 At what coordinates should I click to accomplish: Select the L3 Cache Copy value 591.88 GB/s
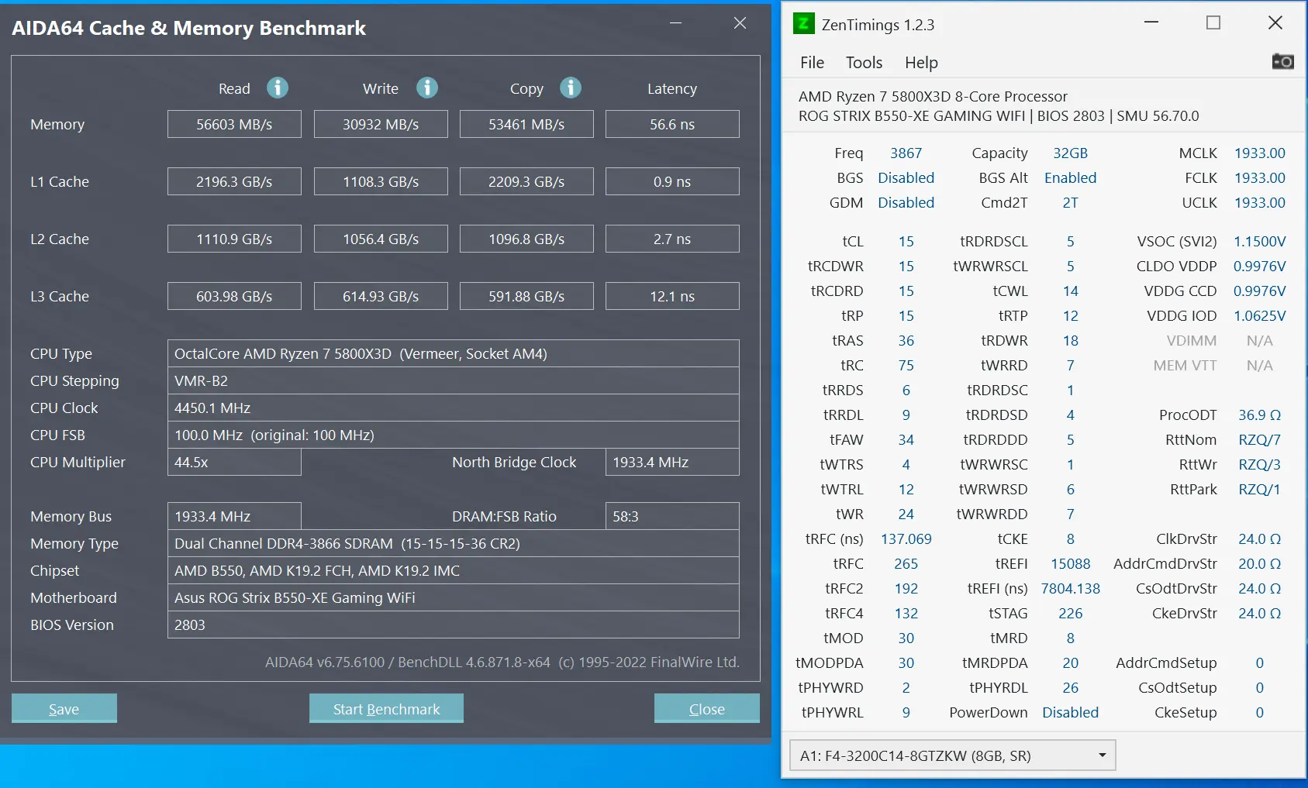tap(526, 296)
